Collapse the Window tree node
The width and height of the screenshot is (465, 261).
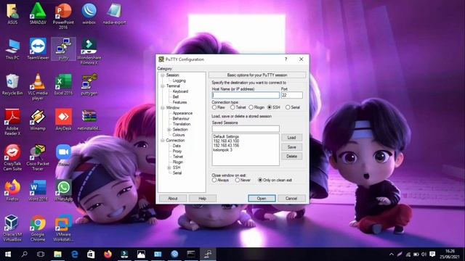point(163,108)
